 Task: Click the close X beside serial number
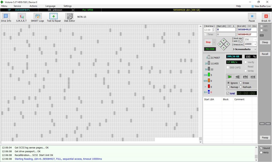pos(73,10)
